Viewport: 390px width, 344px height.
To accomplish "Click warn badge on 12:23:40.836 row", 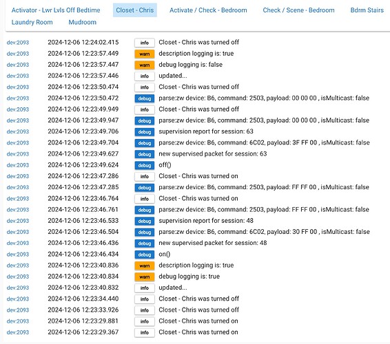I will (x=145, y=266).
